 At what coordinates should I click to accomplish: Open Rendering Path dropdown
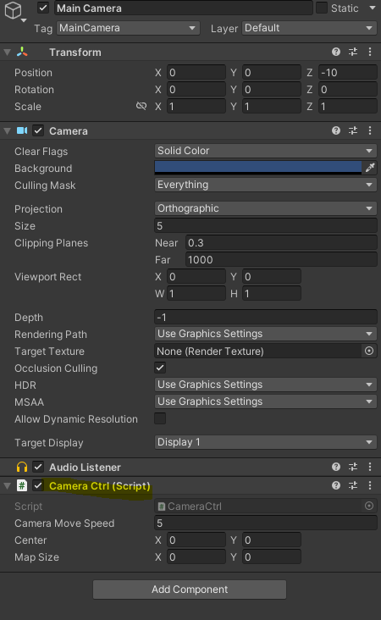(265, 334)
